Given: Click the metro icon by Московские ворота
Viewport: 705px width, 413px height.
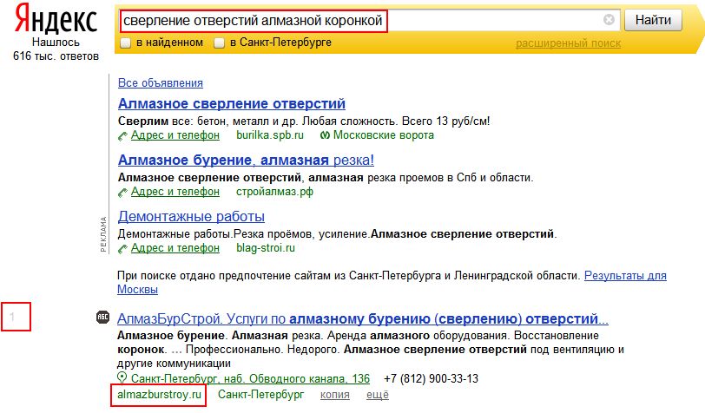Looking at the screenshot, I should tap(325, 135).
